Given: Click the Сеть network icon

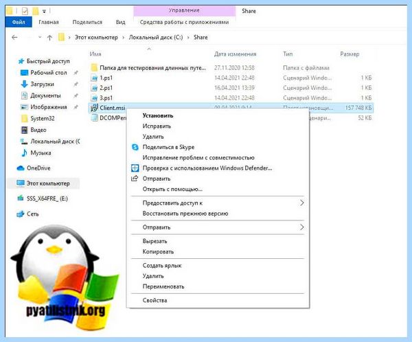Looking at the screenshot, I should tap(21, 214).
